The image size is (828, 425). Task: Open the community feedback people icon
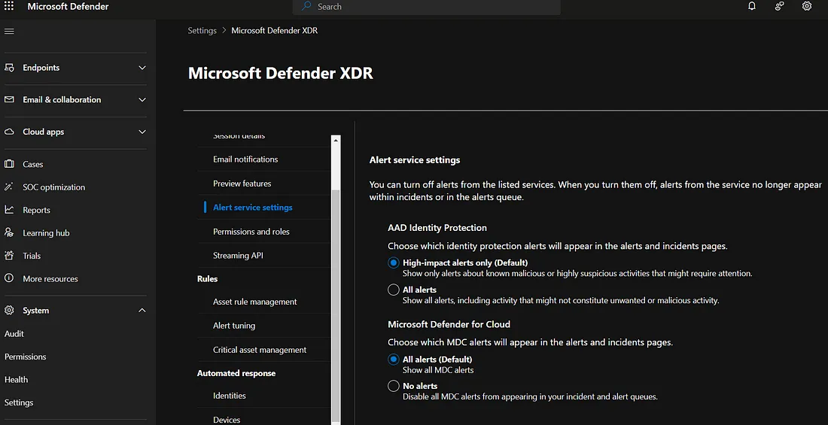(x=779, y=6)
